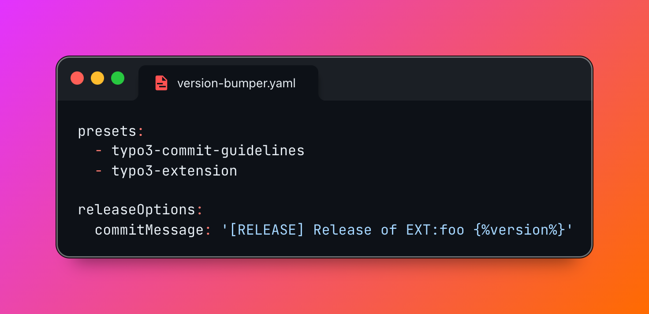Click the typo3-commit-guidelines list entry
649x314 pixels.
pos(208,151)
